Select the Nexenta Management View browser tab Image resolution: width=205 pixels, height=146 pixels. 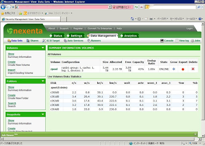(x=31, y=19)
